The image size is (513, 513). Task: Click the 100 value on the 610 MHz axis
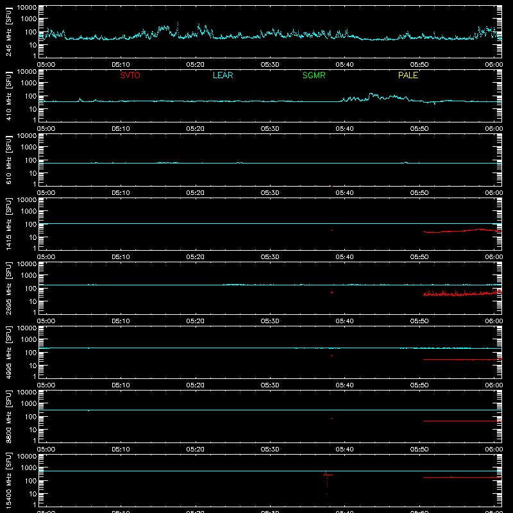click(x=31, y=160)
